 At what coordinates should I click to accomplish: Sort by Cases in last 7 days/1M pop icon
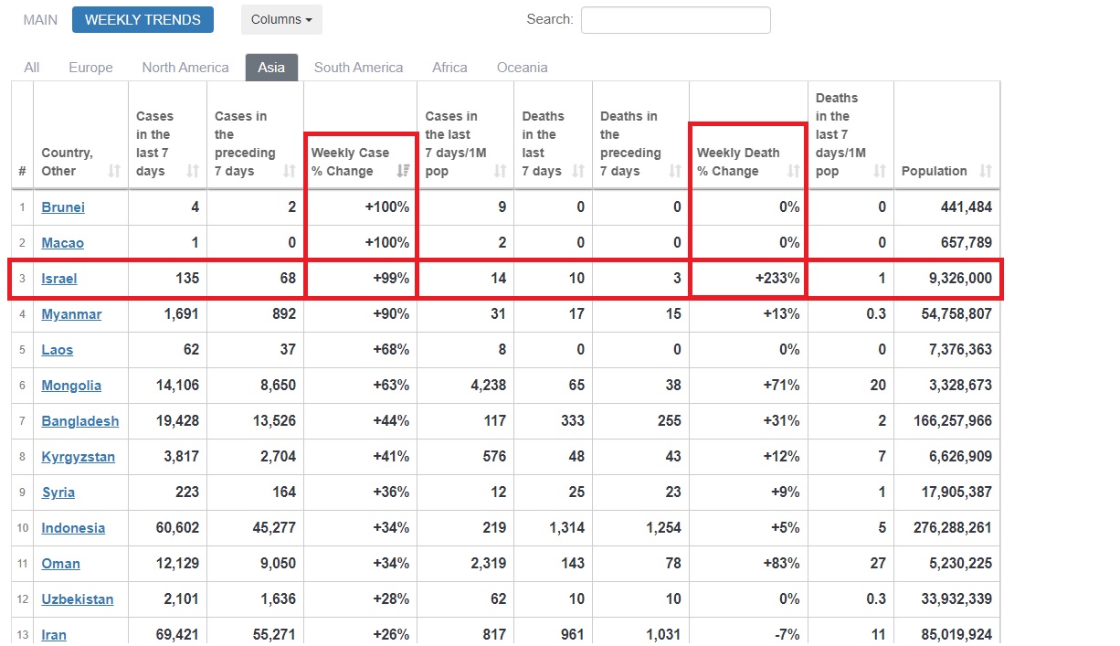pos(500,171)
